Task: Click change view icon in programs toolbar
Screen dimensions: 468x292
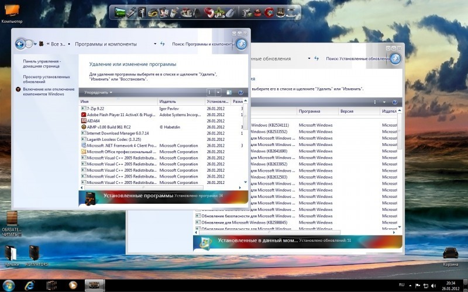Action: [x=211, y=93]
